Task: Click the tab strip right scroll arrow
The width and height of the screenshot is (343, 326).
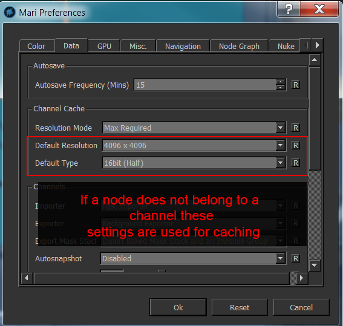Action: [318, 45]
